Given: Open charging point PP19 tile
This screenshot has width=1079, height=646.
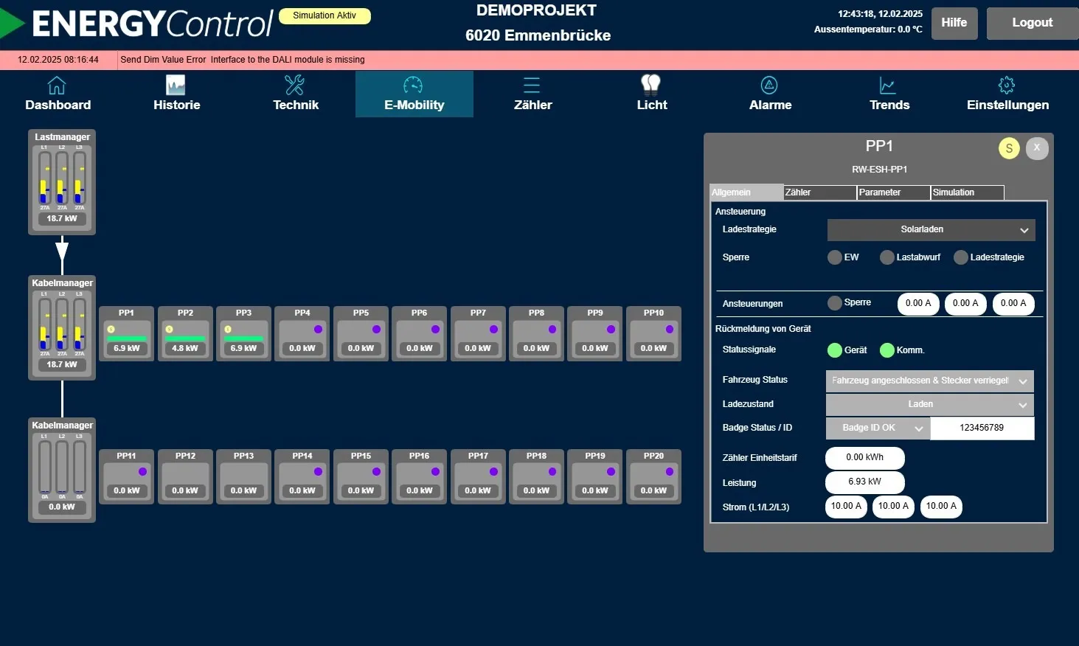Looking at the screenshot, I should (595, 476).
